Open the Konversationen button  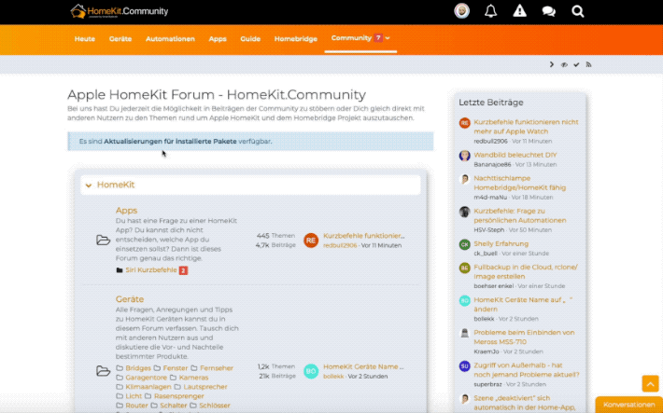pos(628,405)
